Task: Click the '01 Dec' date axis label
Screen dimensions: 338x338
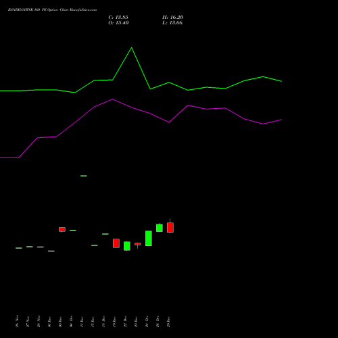Action: click(x=50, y=322)
